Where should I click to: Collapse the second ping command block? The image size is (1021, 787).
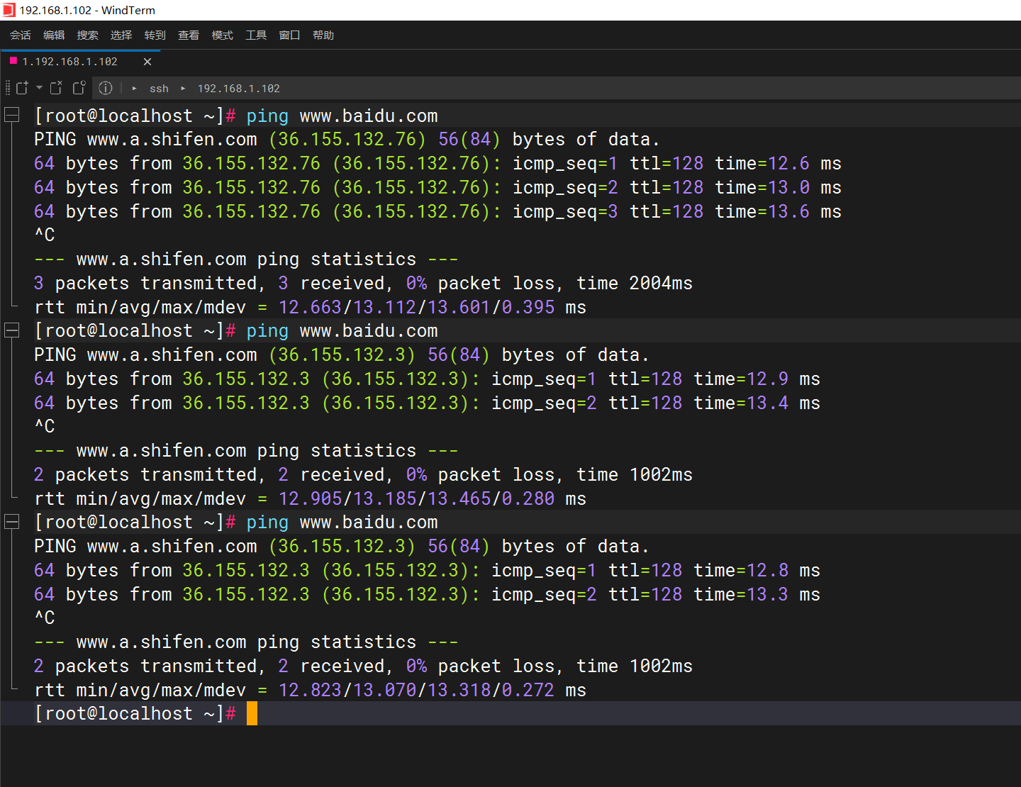click(x=12, y=330)
